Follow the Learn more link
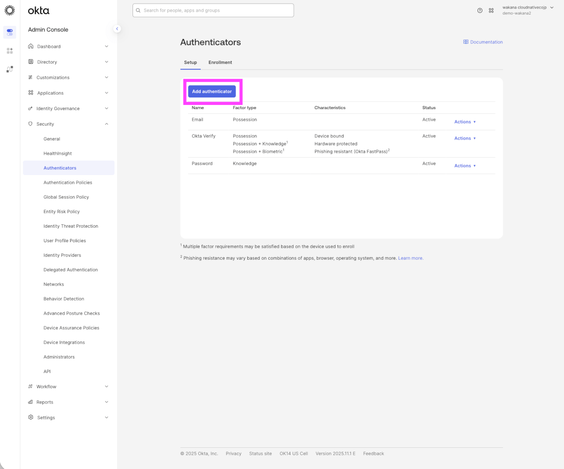The width and height of the screenshot is (564, 469). pyautogui.click(x=410, y=258)
